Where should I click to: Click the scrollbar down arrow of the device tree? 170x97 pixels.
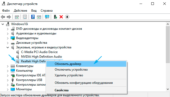pos(168,89)
